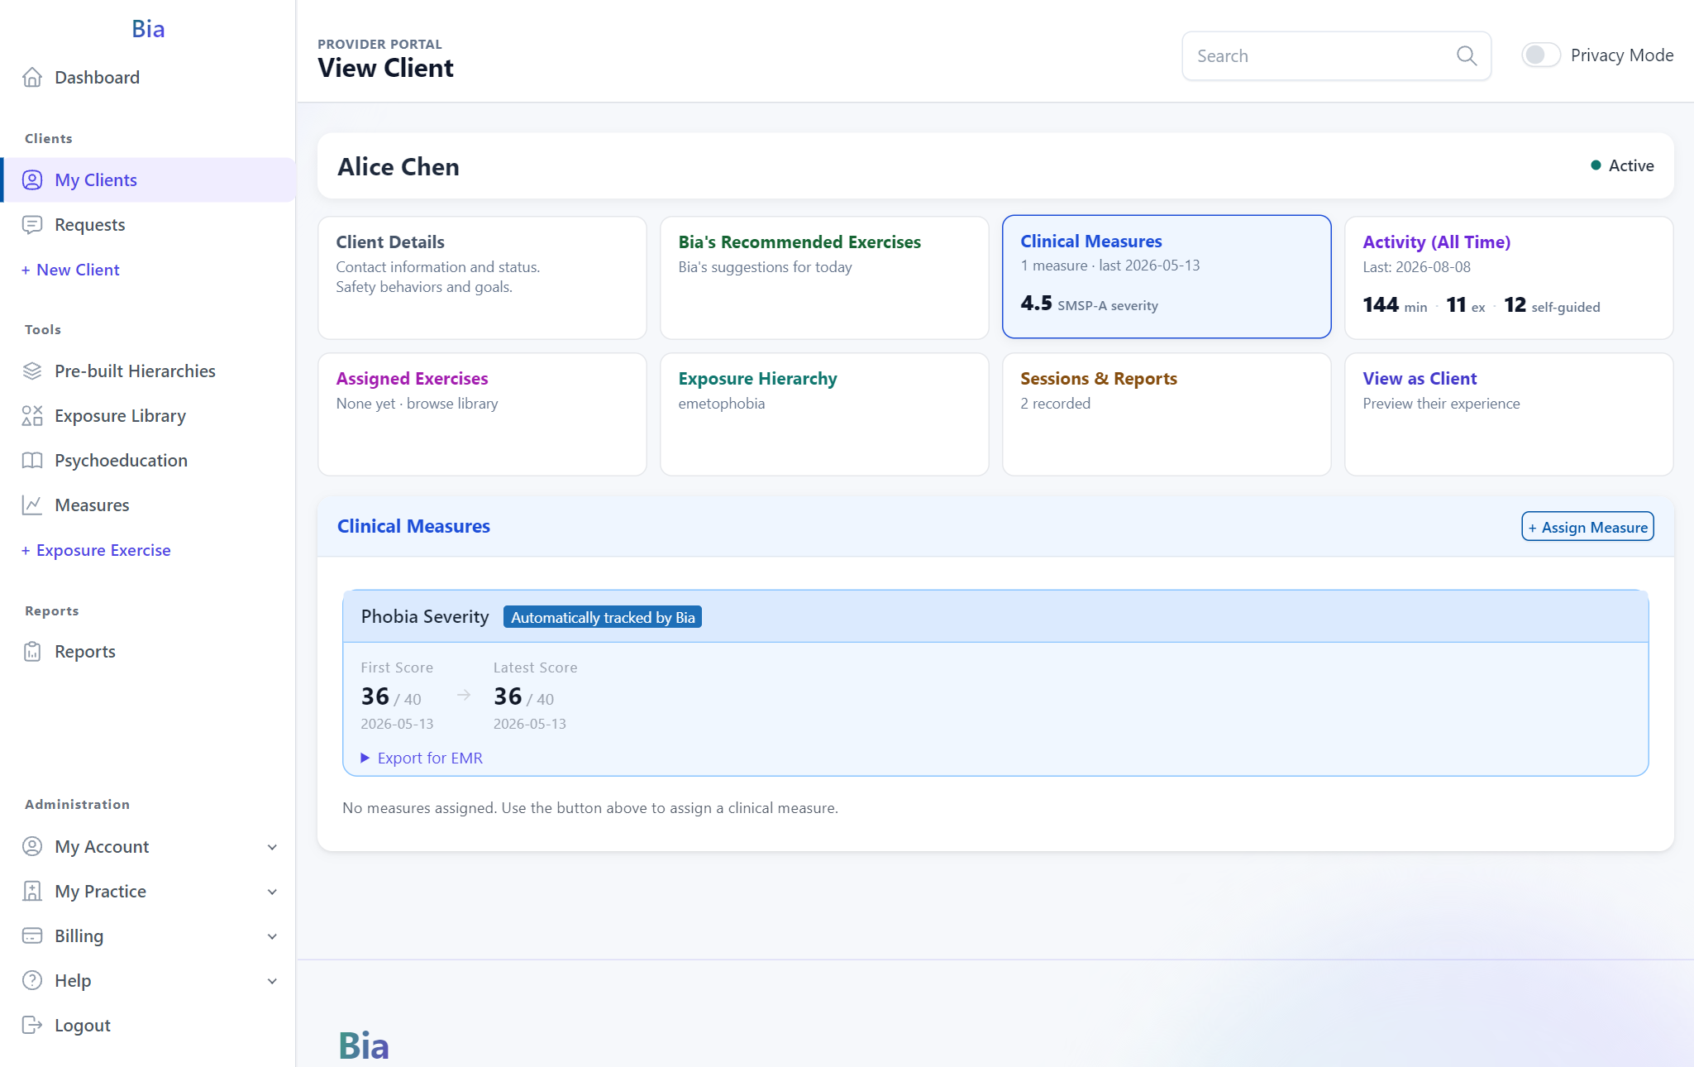The width and height of the screenshot is (1694, 1067).
Task: Click the My Account menu label
Action: (102, 847)
